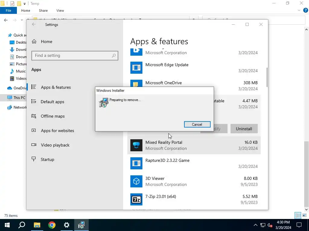Viewport: 309px width, 231px height.
Task: Open the File tab in File Explorer
Action: click(x=8, y=11)
